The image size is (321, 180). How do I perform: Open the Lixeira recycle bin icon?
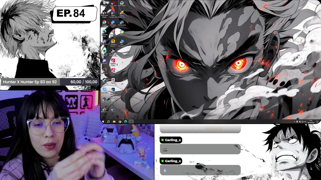(x=104, y=3)
